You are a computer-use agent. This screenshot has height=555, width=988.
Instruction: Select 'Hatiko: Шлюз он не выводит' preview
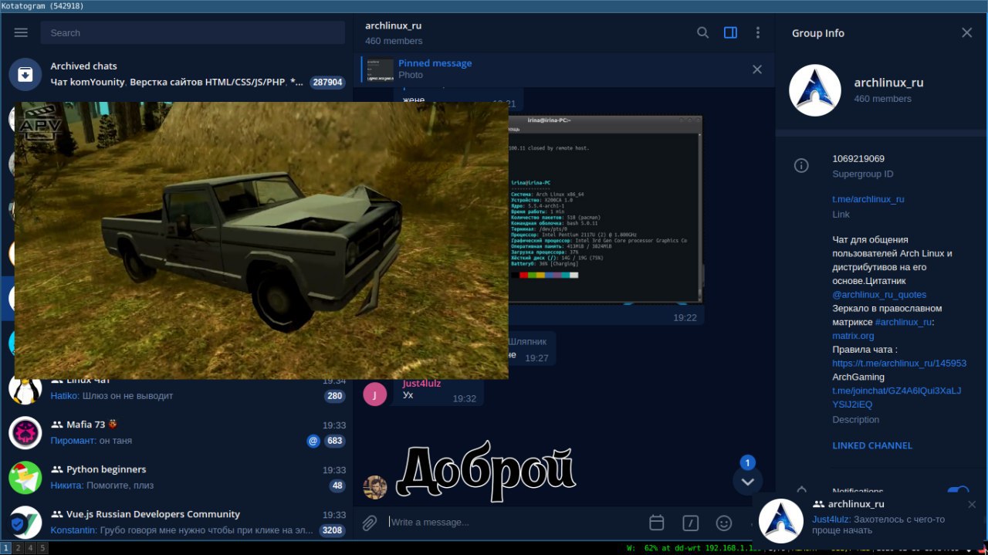click(x=112, y=396)
